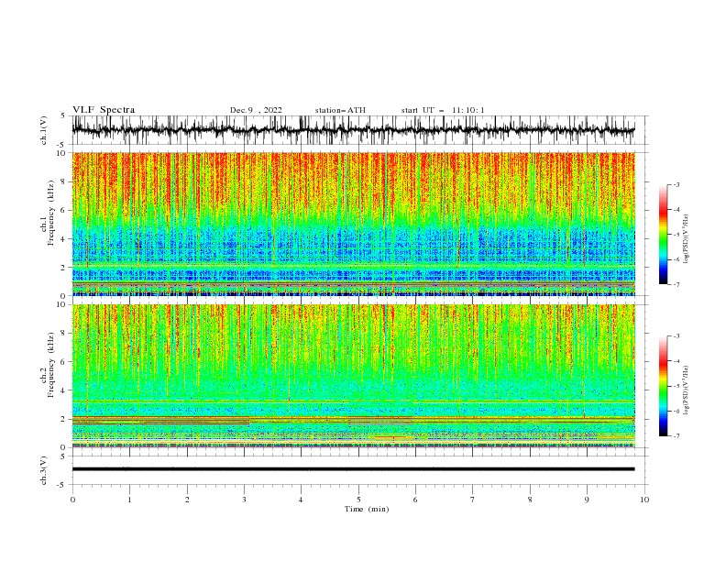The height and width of the screenshot is (561, 726).
Task: Click the ch.1 Frequency (kHz) axis label
Action: click(48, 213)
